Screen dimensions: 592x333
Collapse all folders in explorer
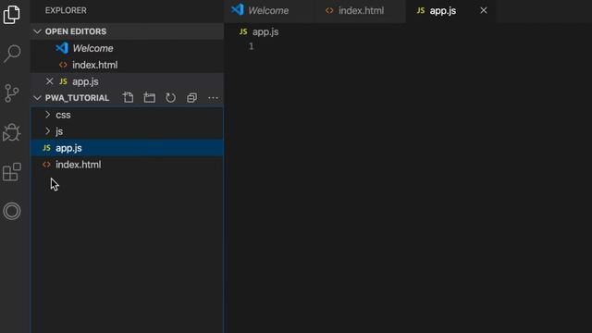191,98
